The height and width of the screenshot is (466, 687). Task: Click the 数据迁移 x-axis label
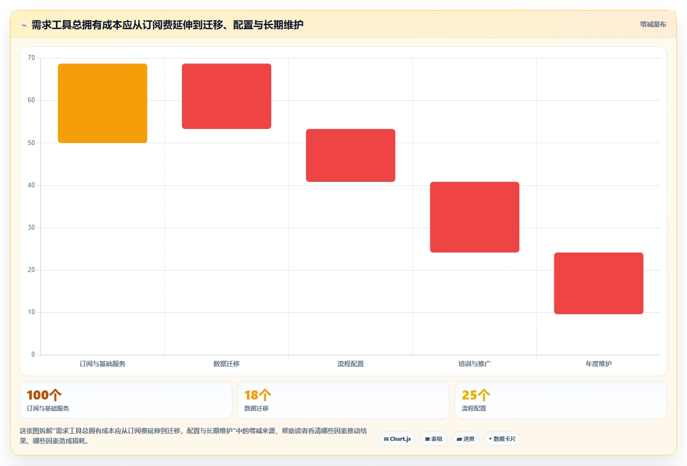pyautogui.click(x=226, y=364)
